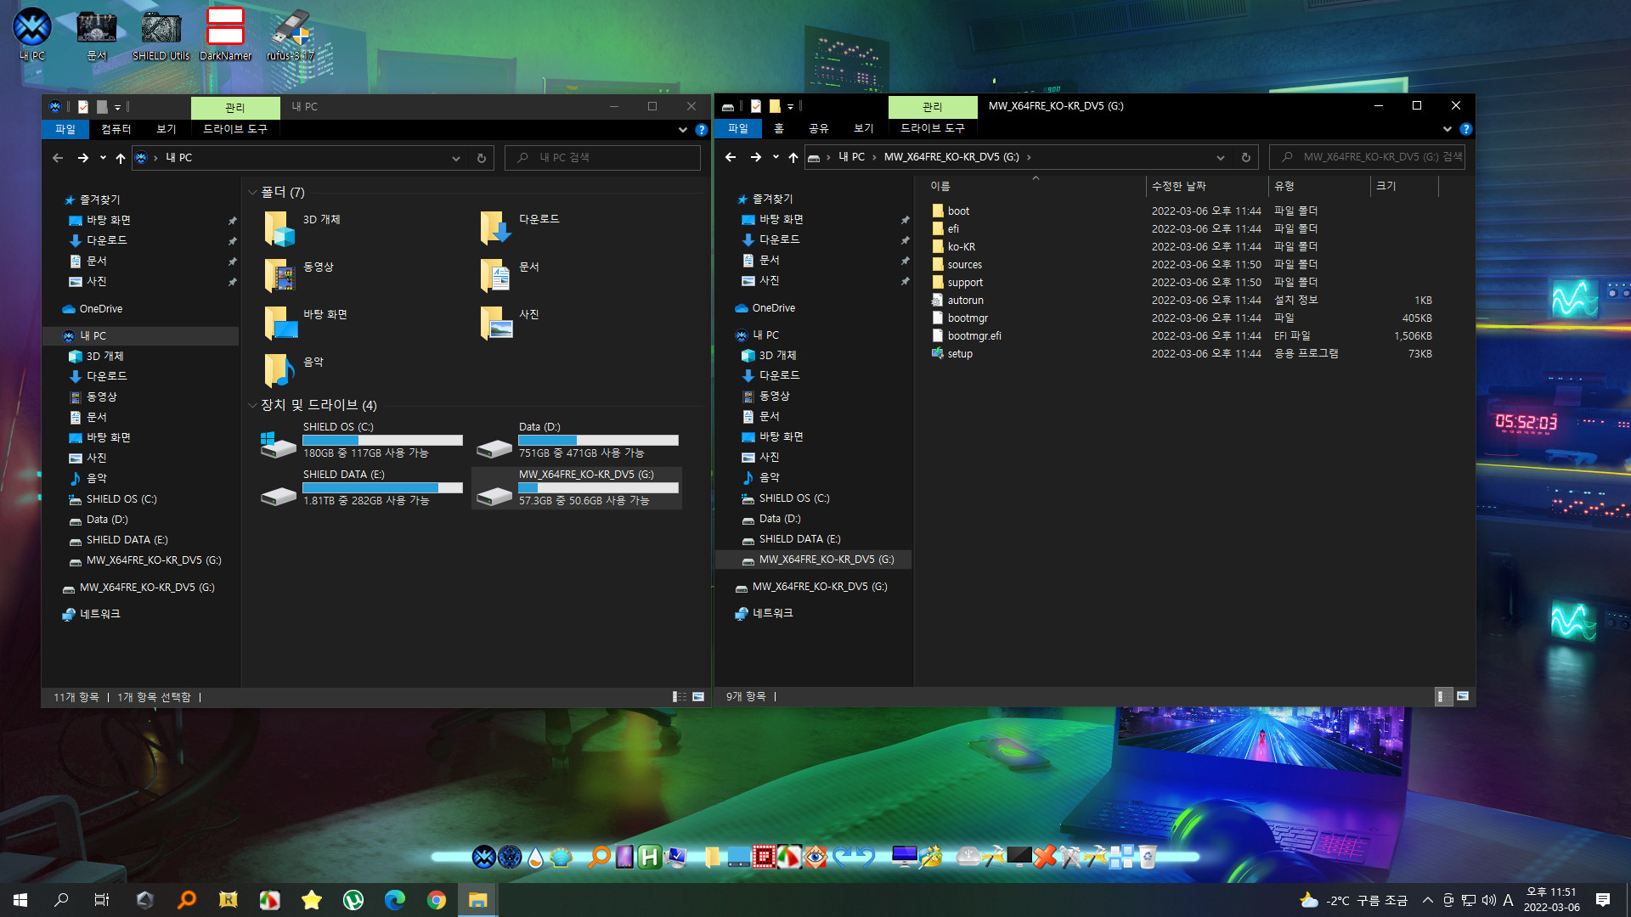Launch Chrome from the taskbar
The width and height of the screenshot is (1631, 917).
click(x=437, y=900)
